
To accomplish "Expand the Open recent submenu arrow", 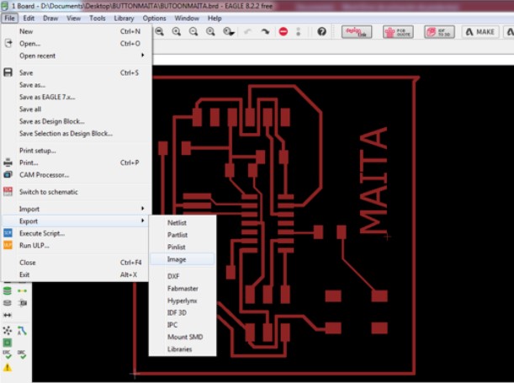I will [x=143, y=55].
